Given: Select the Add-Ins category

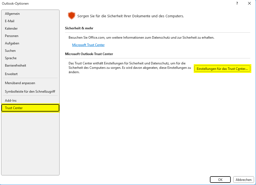Looking at the screenshot, I should tap(11, 101).
